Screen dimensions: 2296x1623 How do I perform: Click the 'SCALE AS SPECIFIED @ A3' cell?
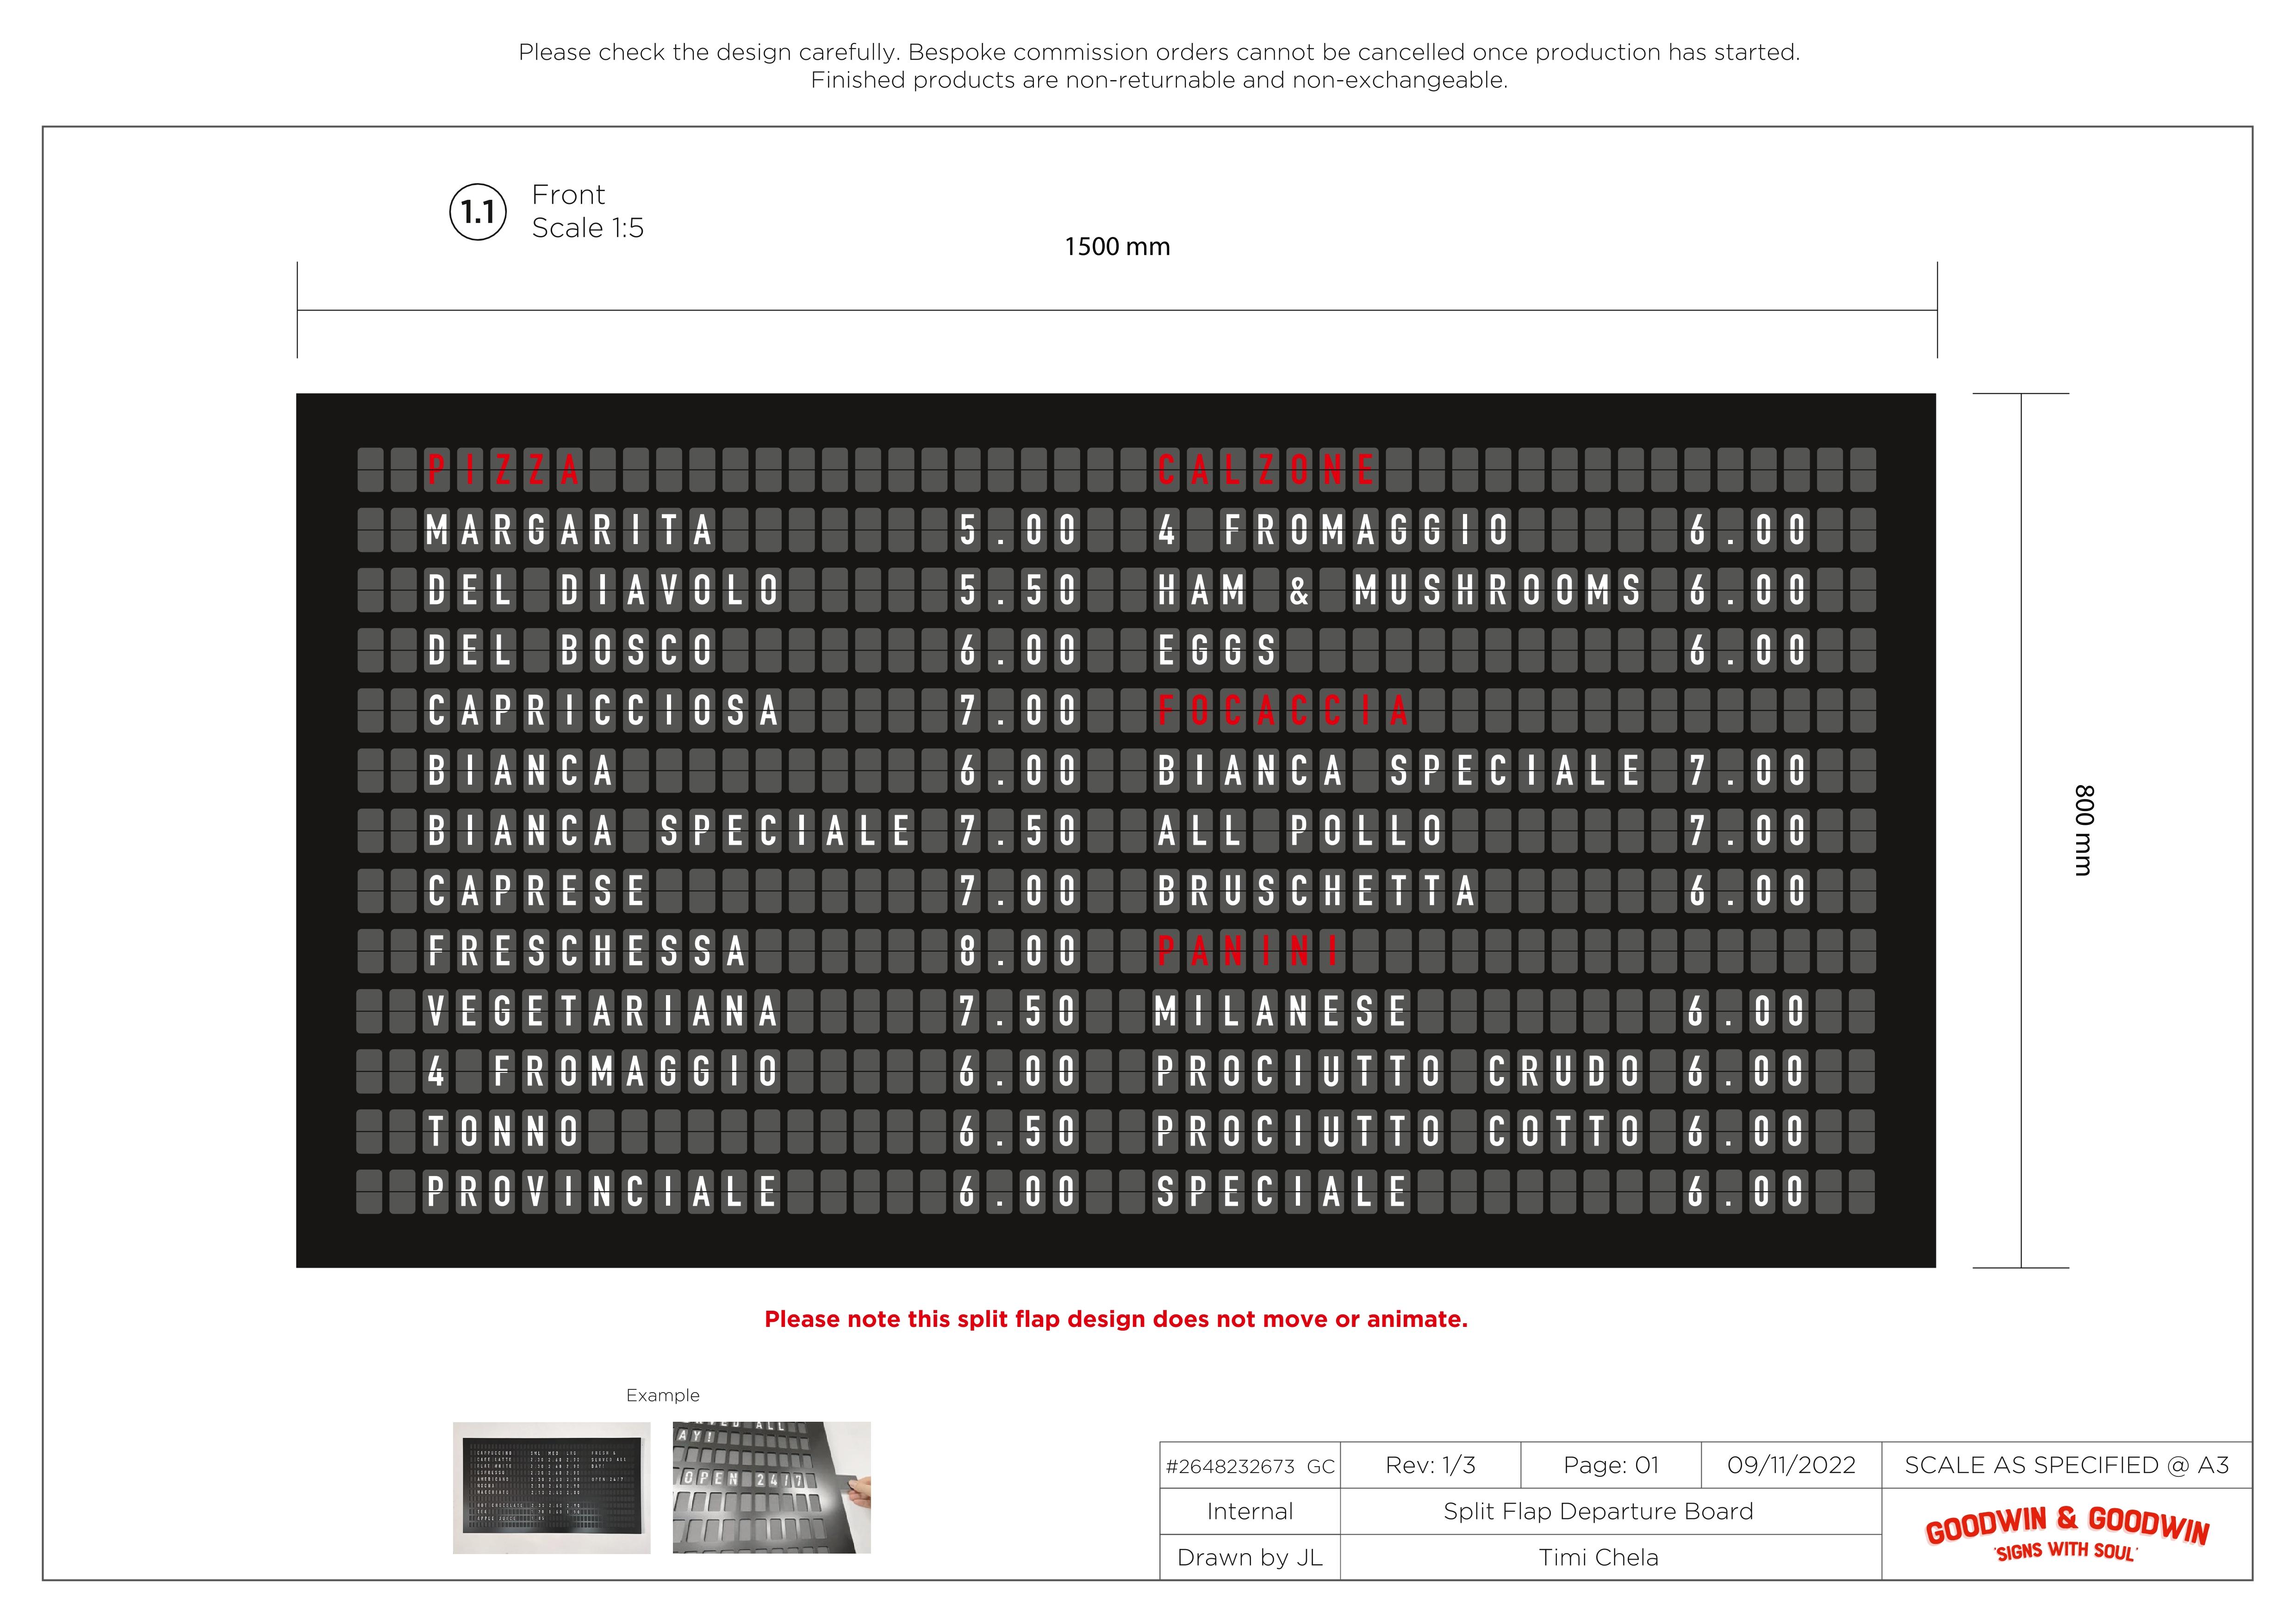2067,1466
